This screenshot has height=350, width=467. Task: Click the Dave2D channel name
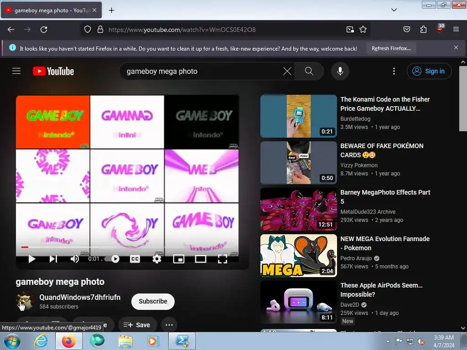[x=350, y=304]
